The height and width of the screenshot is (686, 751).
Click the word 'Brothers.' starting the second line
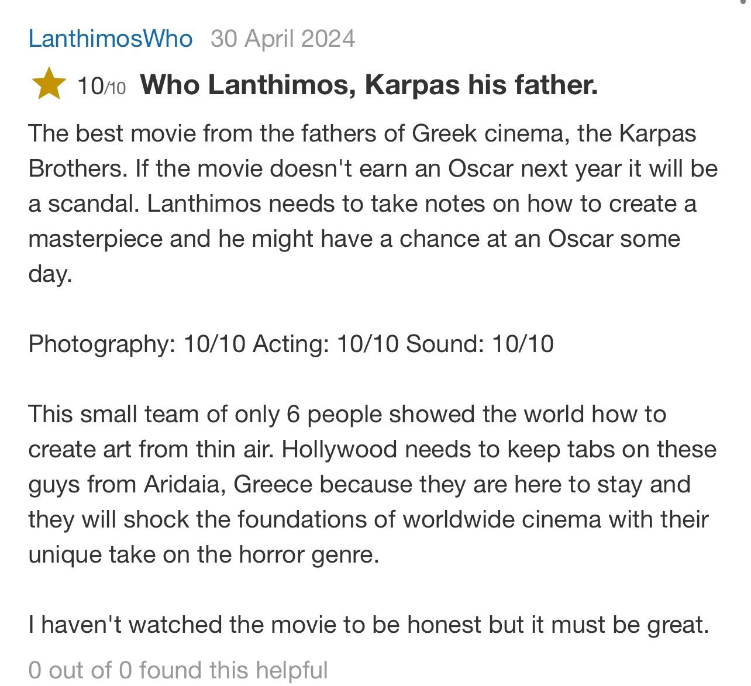coord(78,168)
